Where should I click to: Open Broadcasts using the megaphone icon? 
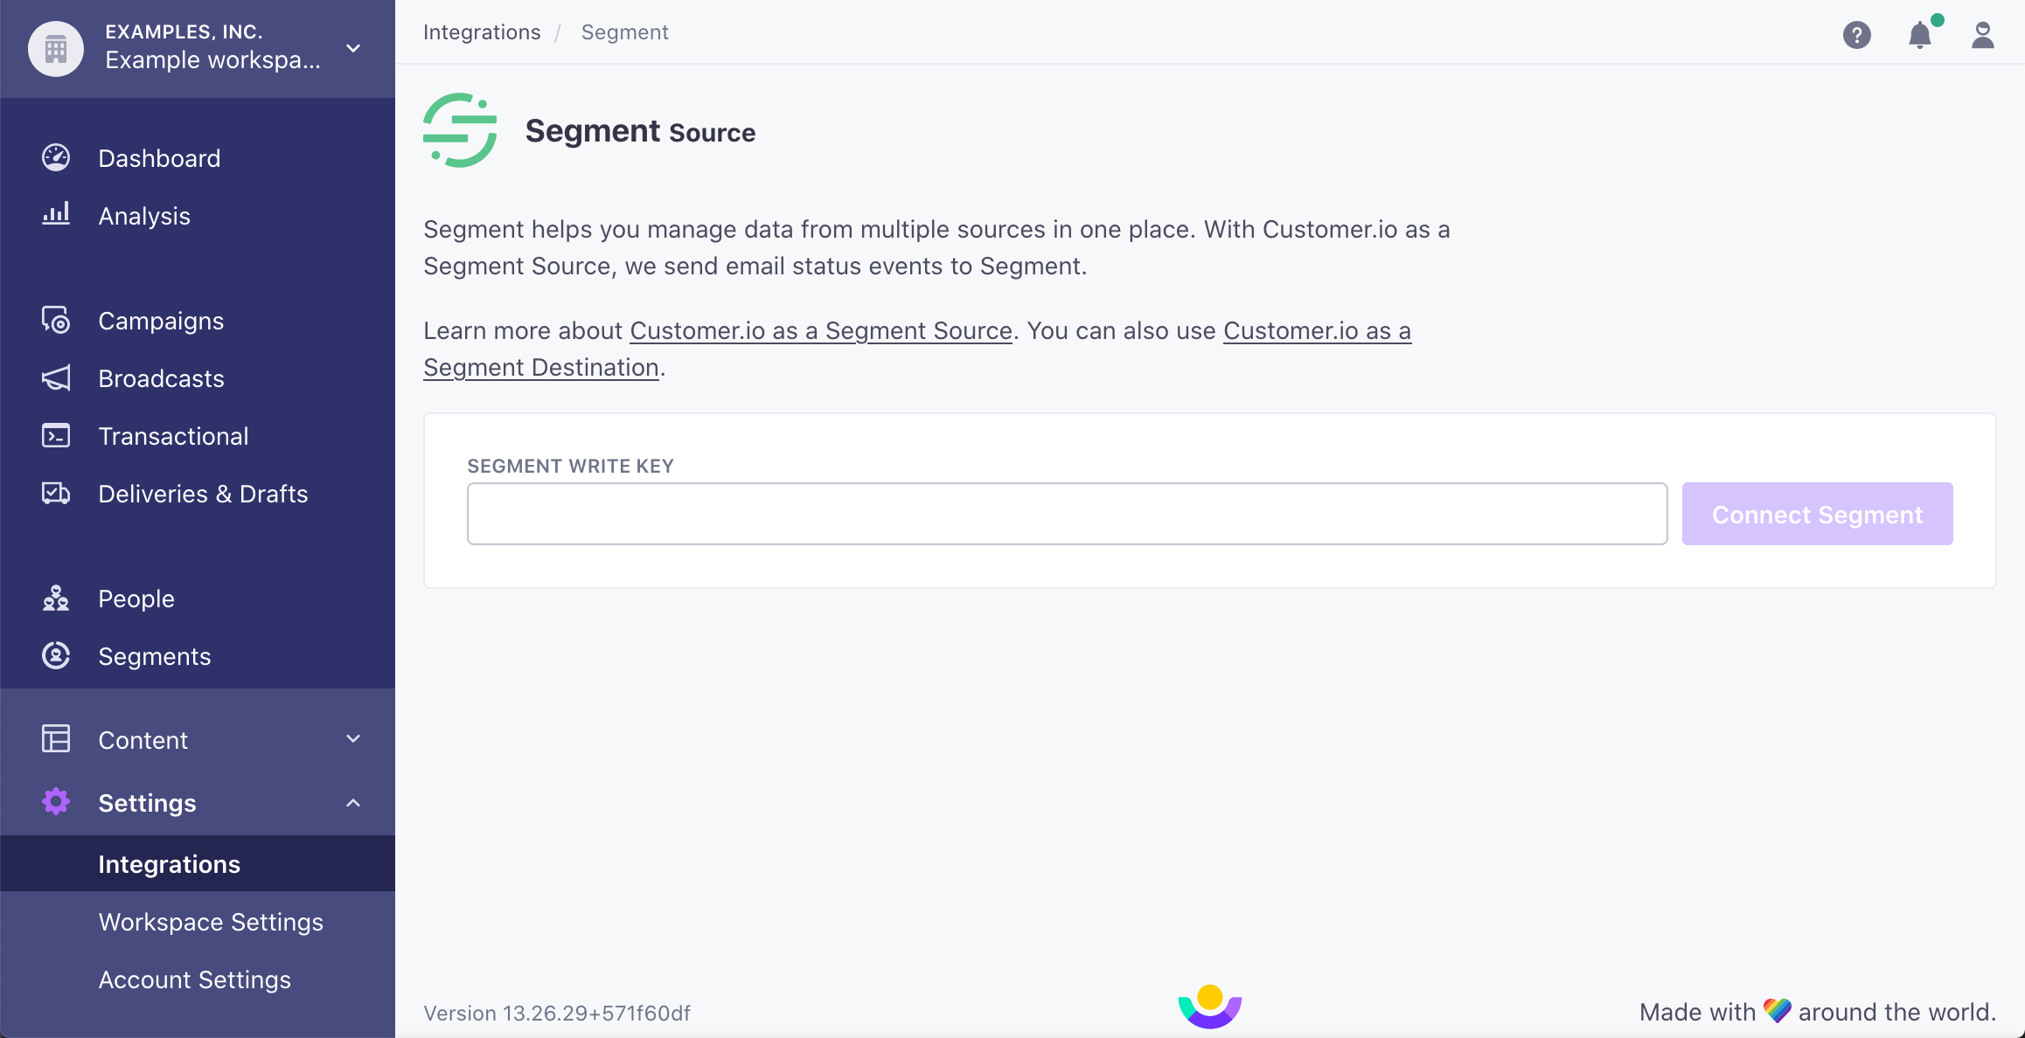coord(55,377)
